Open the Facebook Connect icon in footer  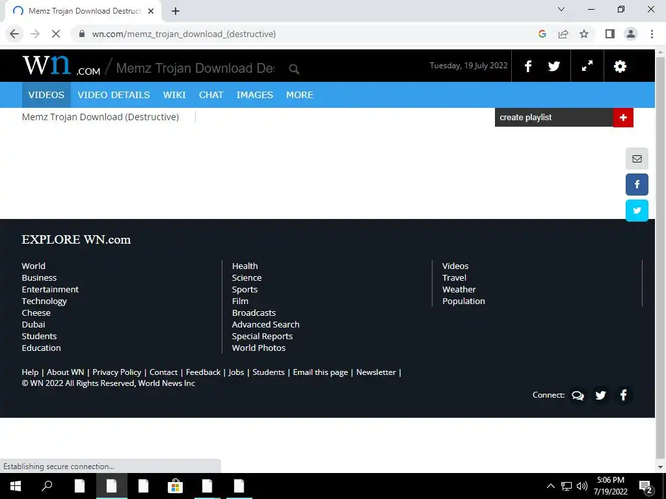click(624, 395)
